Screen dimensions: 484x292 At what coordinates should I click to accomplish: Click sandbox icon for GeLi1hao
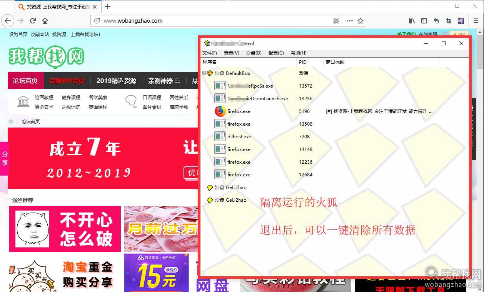[x=210, y=187]
